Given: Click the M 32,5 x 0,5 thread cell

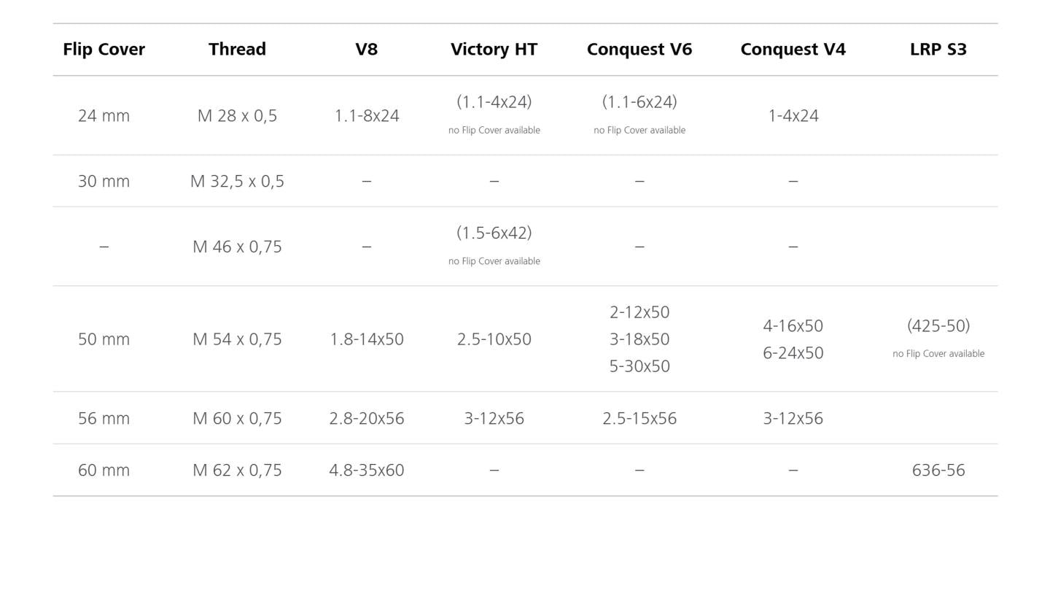Looking at the screenshot, I should 237,181.
